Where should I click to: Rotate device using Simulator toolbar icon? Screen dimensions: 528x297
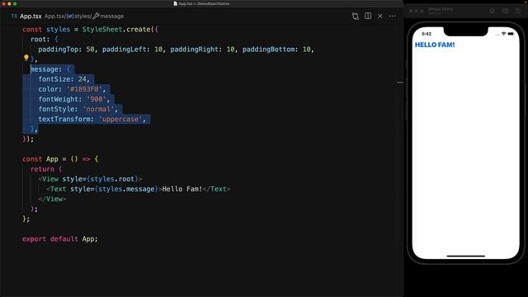518,11
